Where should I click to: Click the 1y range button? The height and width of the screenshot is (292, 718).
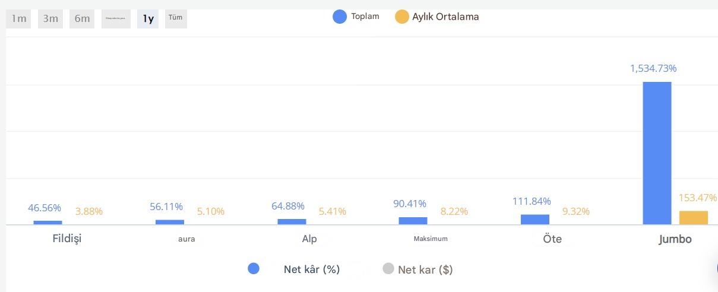tap(148, 18)
